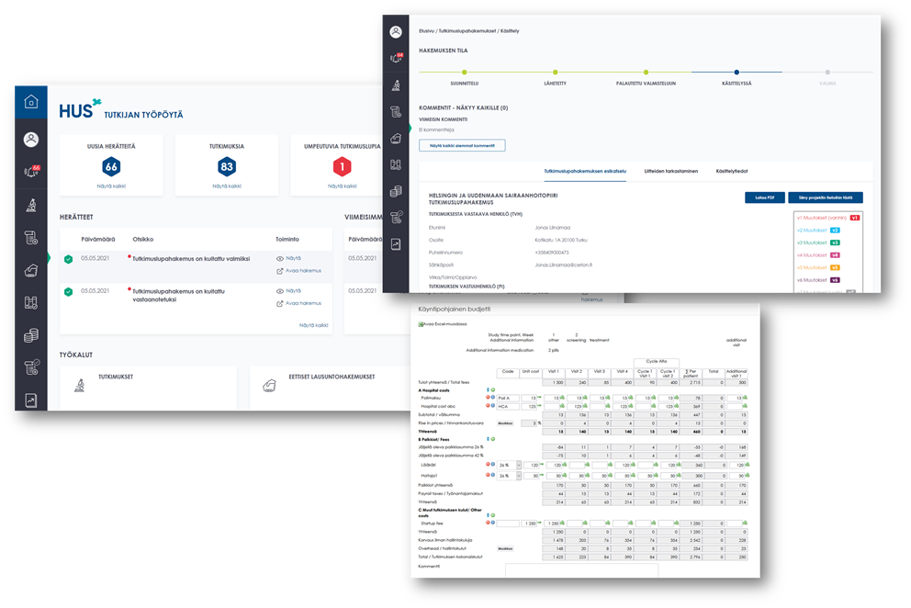Open the home icon in the dashboard sidebar
This screenshot has height=608, width=911.
click(x=30, y=103)
